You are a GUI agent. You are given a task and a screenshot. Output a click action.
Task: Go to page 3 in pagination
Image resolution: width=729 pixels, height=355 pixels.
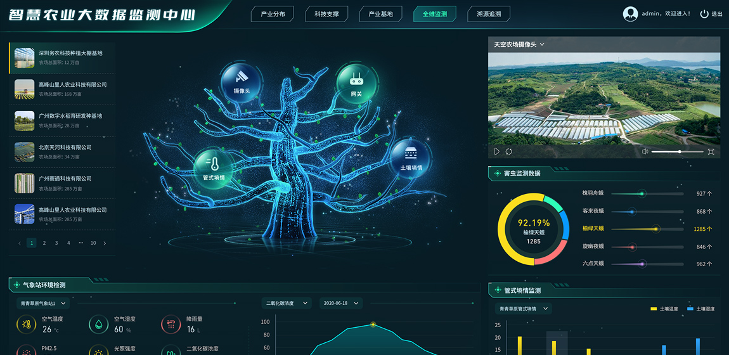tap(56, 243)
